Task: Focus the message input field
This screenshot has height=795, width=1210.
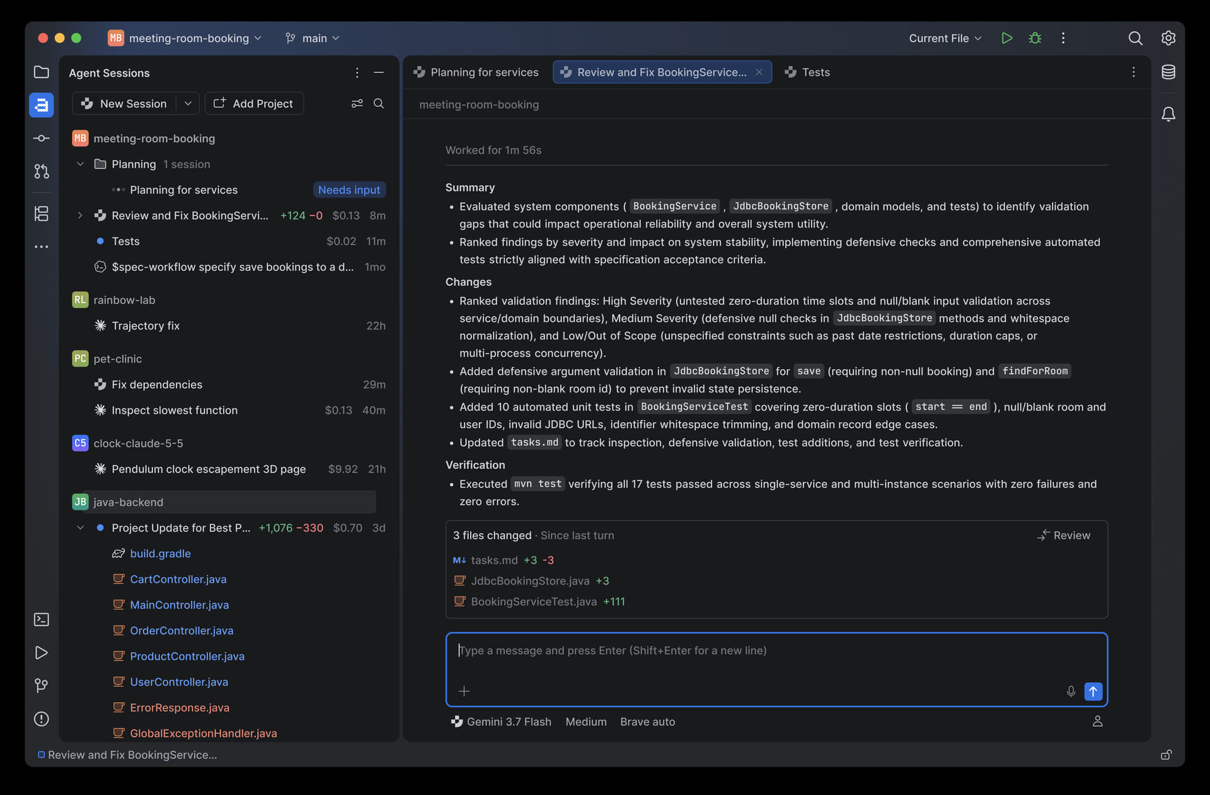Action: pyautogui.click(x=776, y=669)
